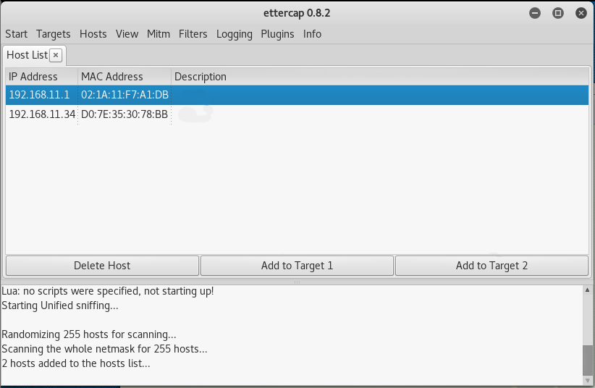
Task: Open the Filters menu
Action: (x=193, y=34)
